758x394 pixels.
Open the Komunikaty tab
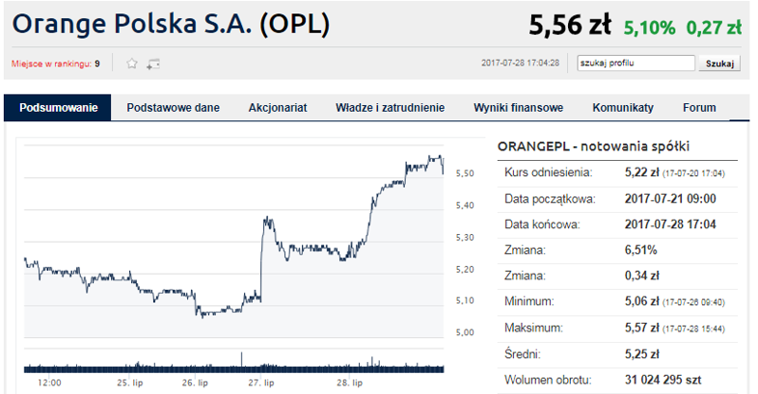[x=623, y=108]
